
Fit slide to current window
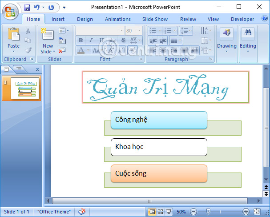257,212
